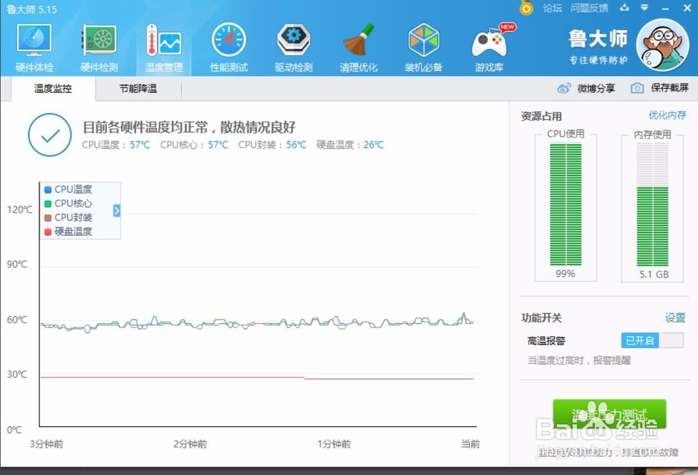Image resolution: width=698 pixels, height=475 pixels.
Task: Select the 温度监控 tab
Action: coord(54,89)
